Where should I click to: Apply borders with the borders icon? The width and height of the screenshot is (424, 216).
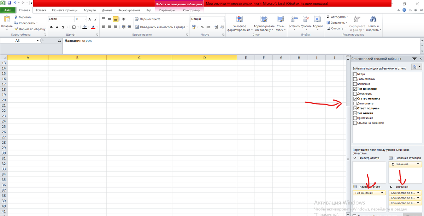pos(73,27)
